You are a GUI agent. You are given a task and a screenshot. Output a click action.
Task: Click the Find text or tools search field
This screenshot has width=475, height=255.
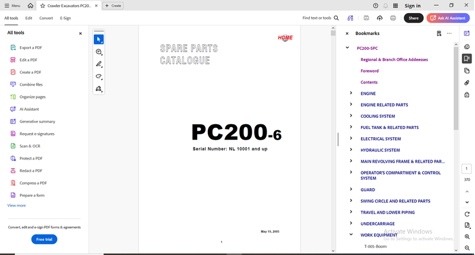[321, 18]
